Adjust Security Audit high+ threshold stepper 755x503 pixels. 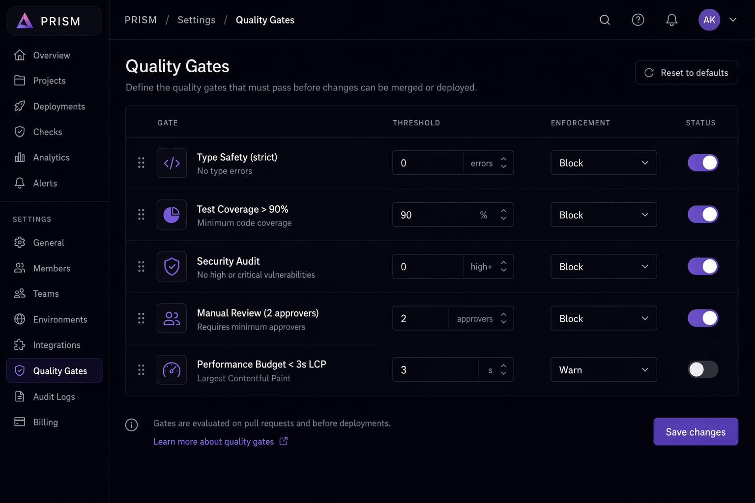pos(503,266)
